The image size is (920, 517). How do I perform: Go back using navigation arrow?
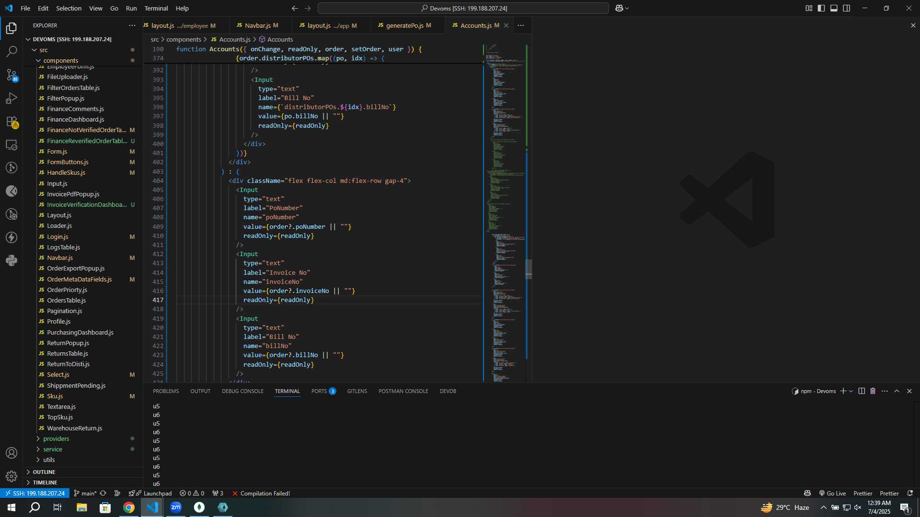(x=295, y=8)
